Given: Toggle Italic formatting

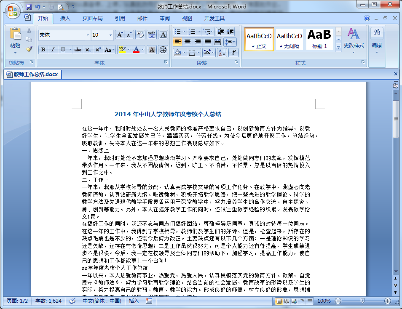Looking at the screenshot, I should click(x=53, y=50).
